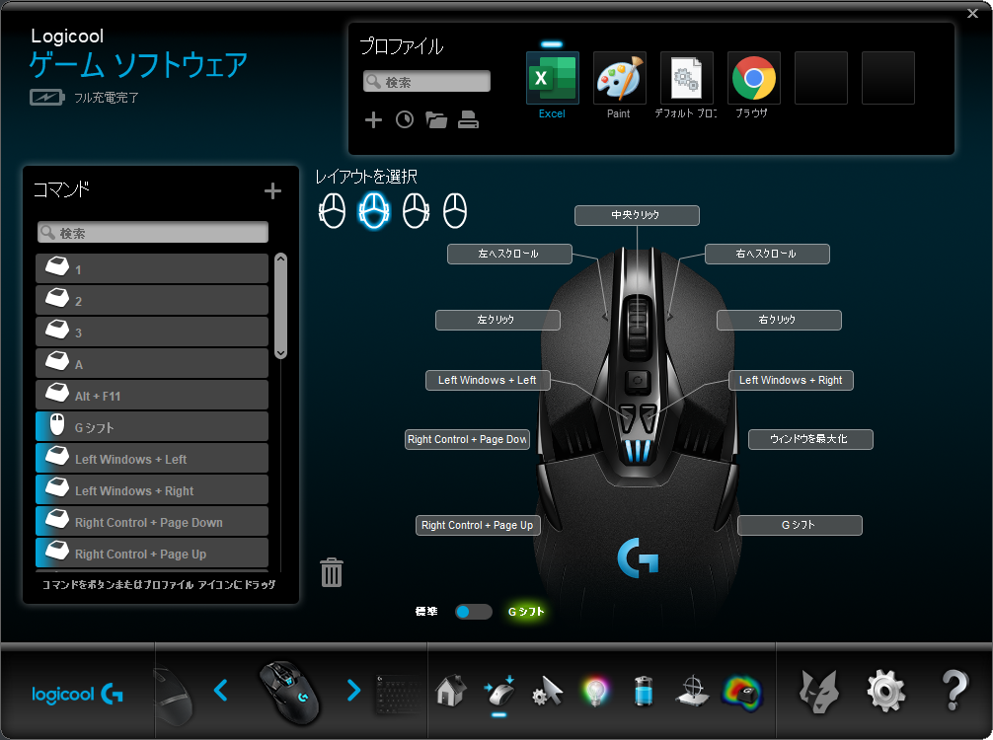Select the Excel profile icon
Screen dimensions: 993x740
coord(552,78)
